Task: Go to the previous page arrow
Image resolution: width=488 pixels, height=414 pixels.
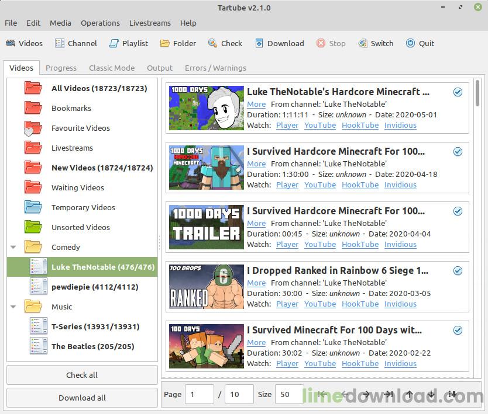Action: point(344,394)
